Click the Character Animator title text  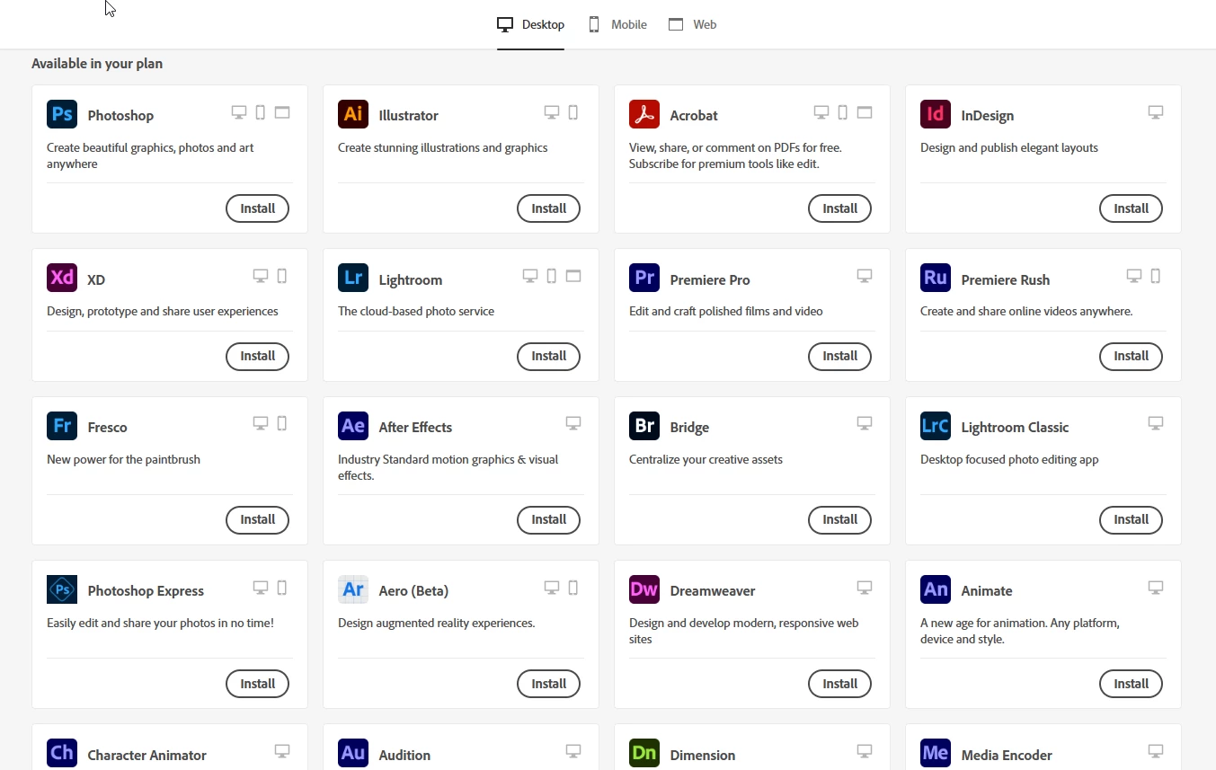147,755
